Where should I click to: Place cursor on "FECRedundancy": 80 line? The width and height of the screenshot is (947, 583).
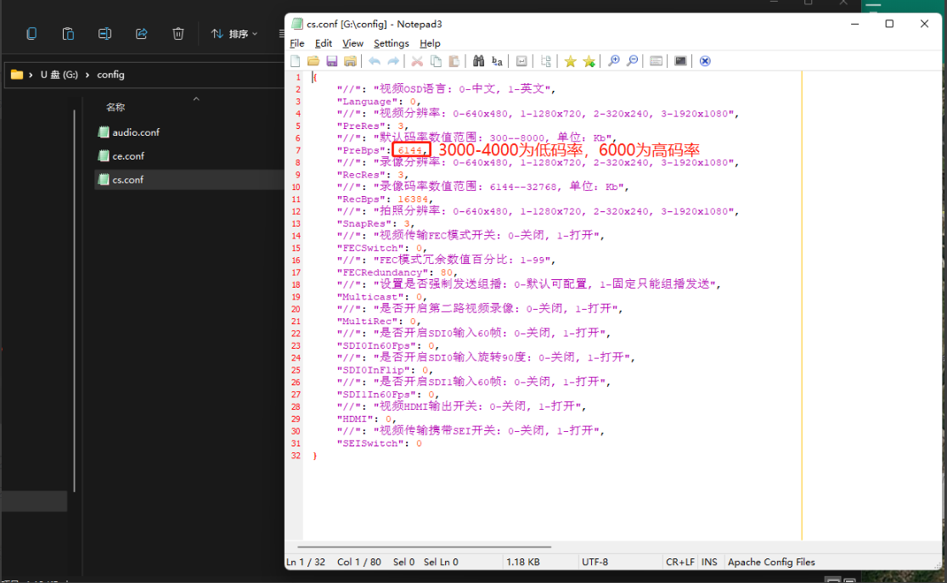(397, 272)
